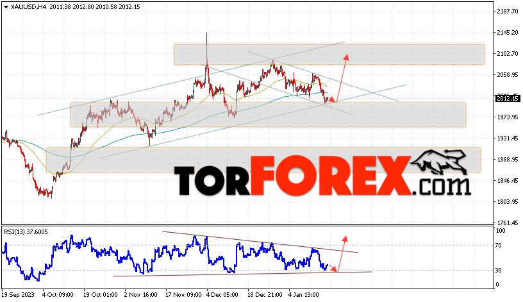Click the 19 Oct 01:00 time label
The image size is (523, 302).
click(x=101, y=295)
